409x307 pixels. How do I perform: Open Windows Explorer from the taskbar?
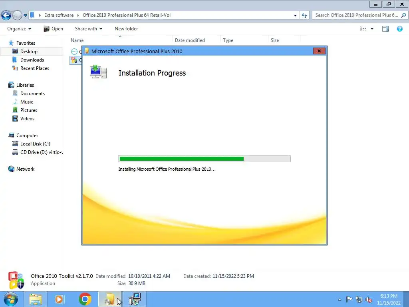coord(36,299)
